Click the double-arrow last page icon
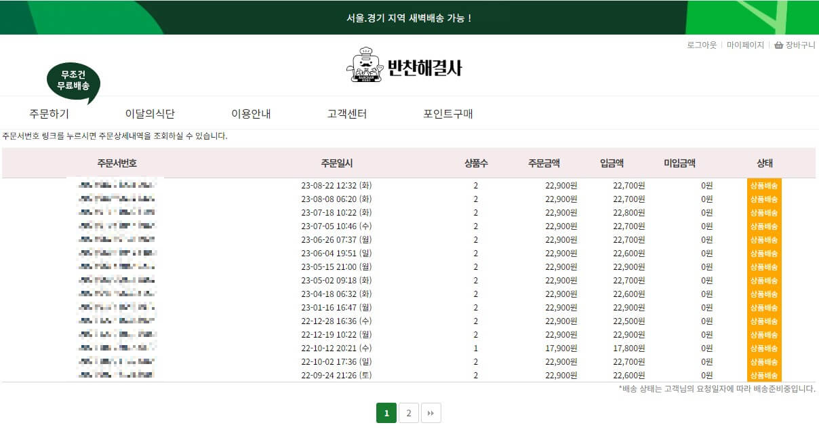 [431, 412]
